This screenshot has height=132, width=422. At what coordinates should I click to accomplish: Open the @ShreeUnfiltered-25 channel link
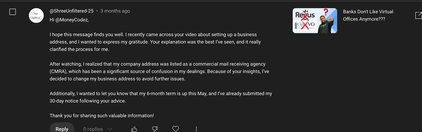(71, 11)
